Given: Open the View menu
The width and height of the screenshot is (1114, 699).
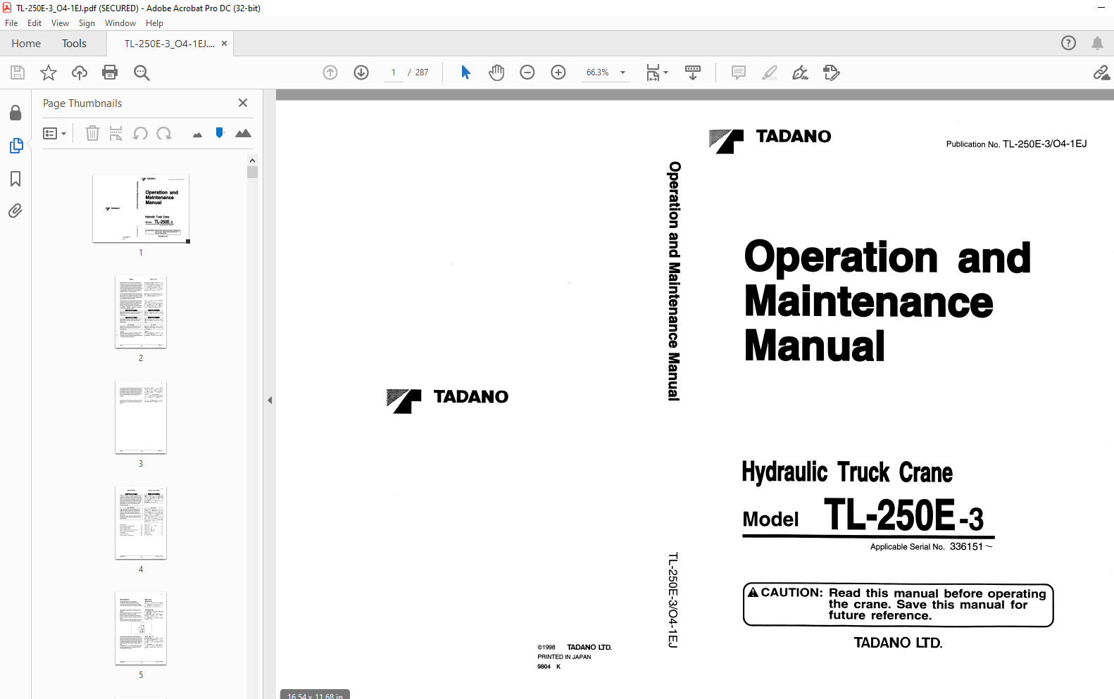Looking at the screenshot, I should click(60, 23).
